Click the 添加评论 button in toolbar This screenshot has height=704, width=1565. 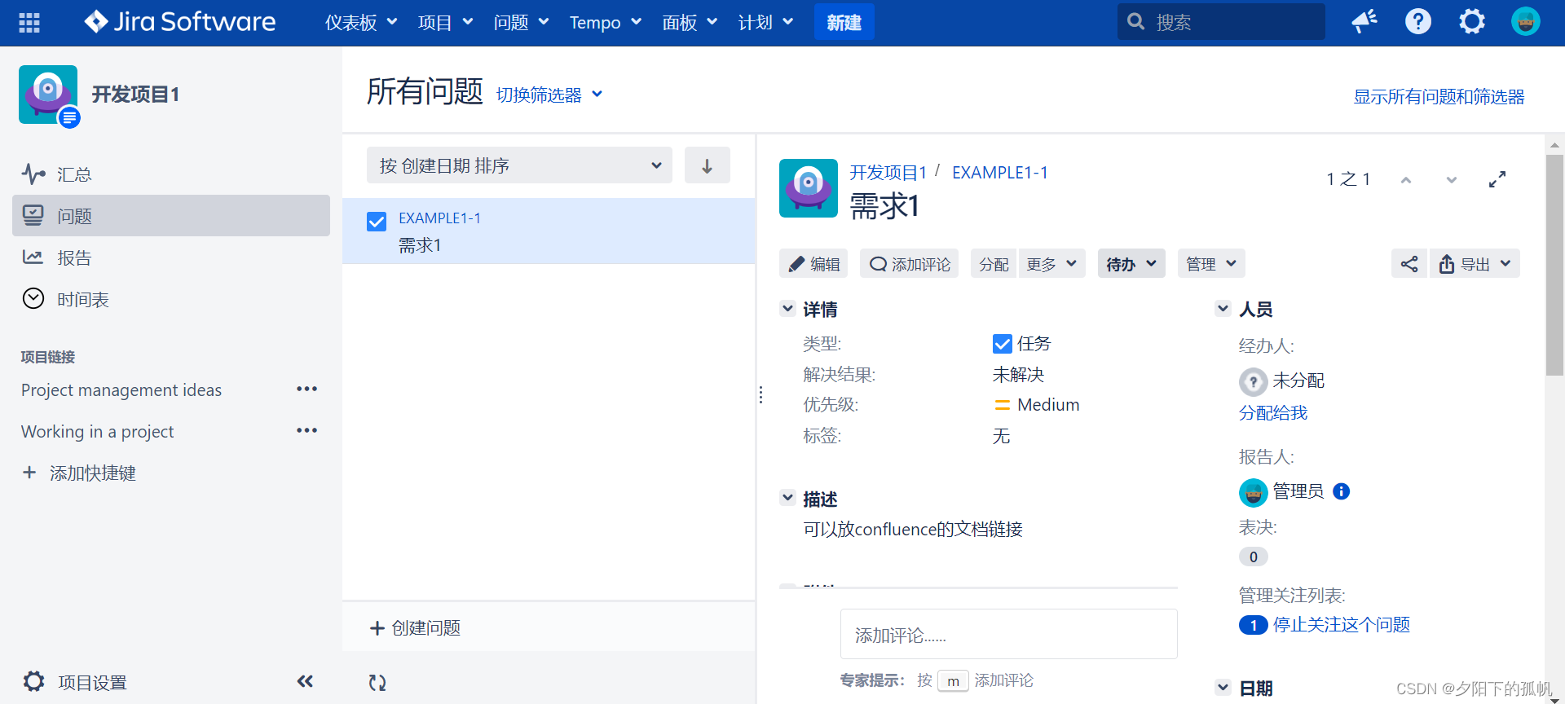coord(910,264)
